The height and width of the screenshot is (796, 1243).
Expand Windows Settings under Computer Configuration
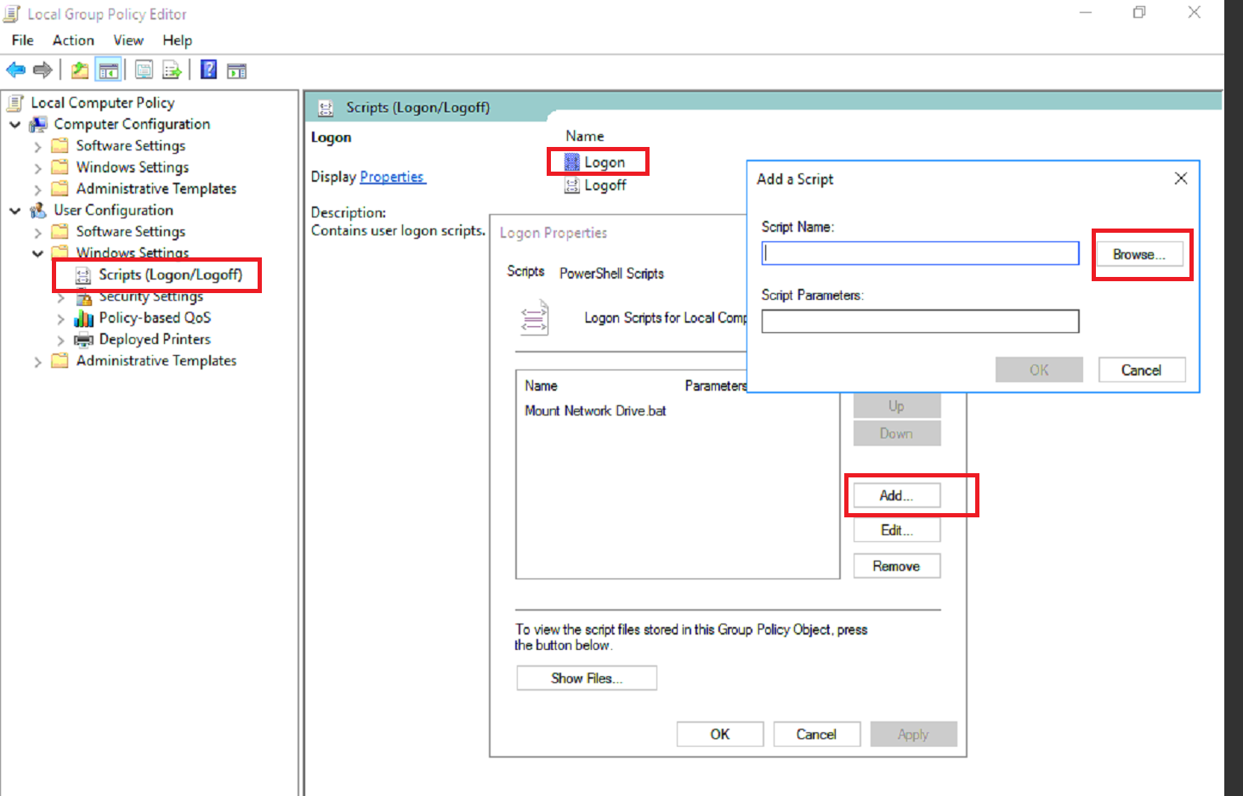pos(37,167)
